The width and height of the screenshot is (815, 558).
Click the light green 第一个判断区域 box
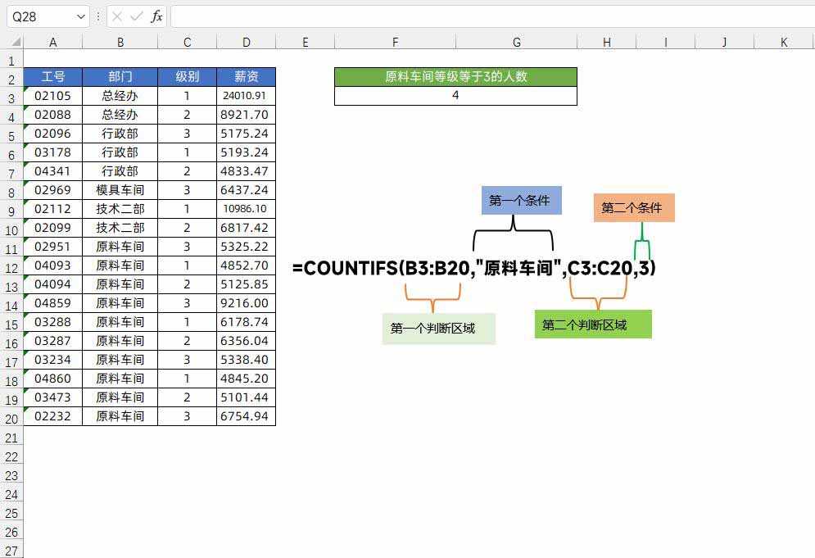pyautogui.click(x=439, y=328)
